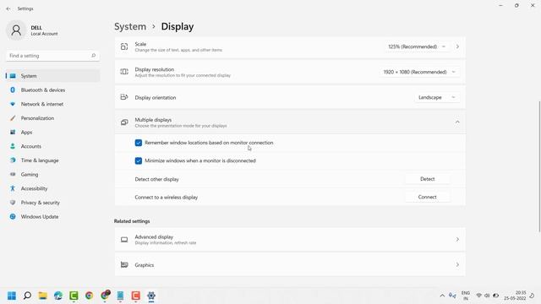Open the DELL account profile picture

[16, 30]
